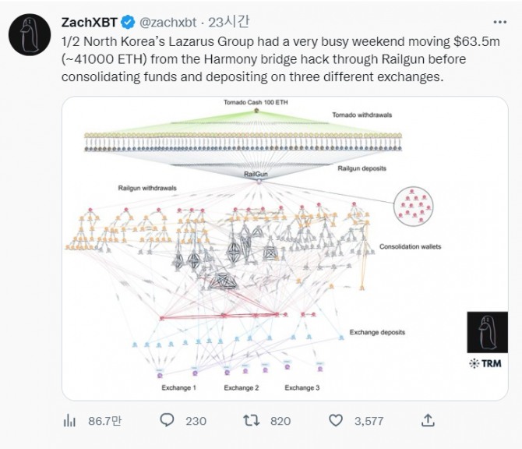Click the 3,577 likes count
This screenshot has height=449, width=522.
coord(368,421)
